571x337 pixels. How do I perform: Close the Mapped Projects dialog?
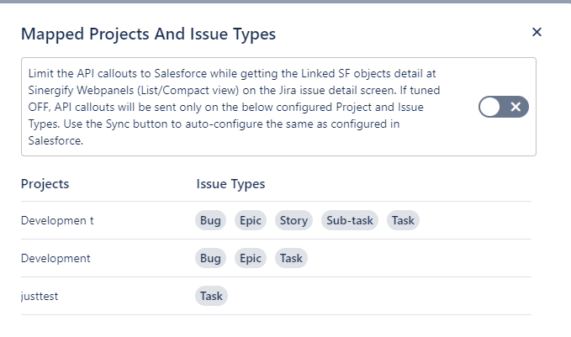pos(537,32)
